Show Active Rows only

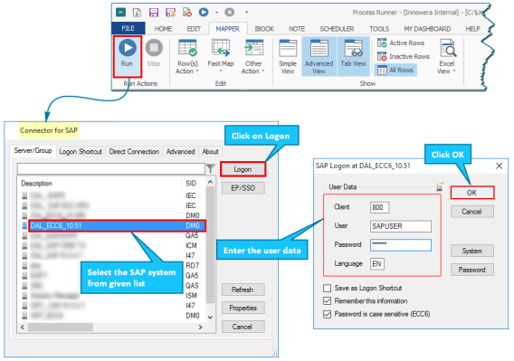401,43
